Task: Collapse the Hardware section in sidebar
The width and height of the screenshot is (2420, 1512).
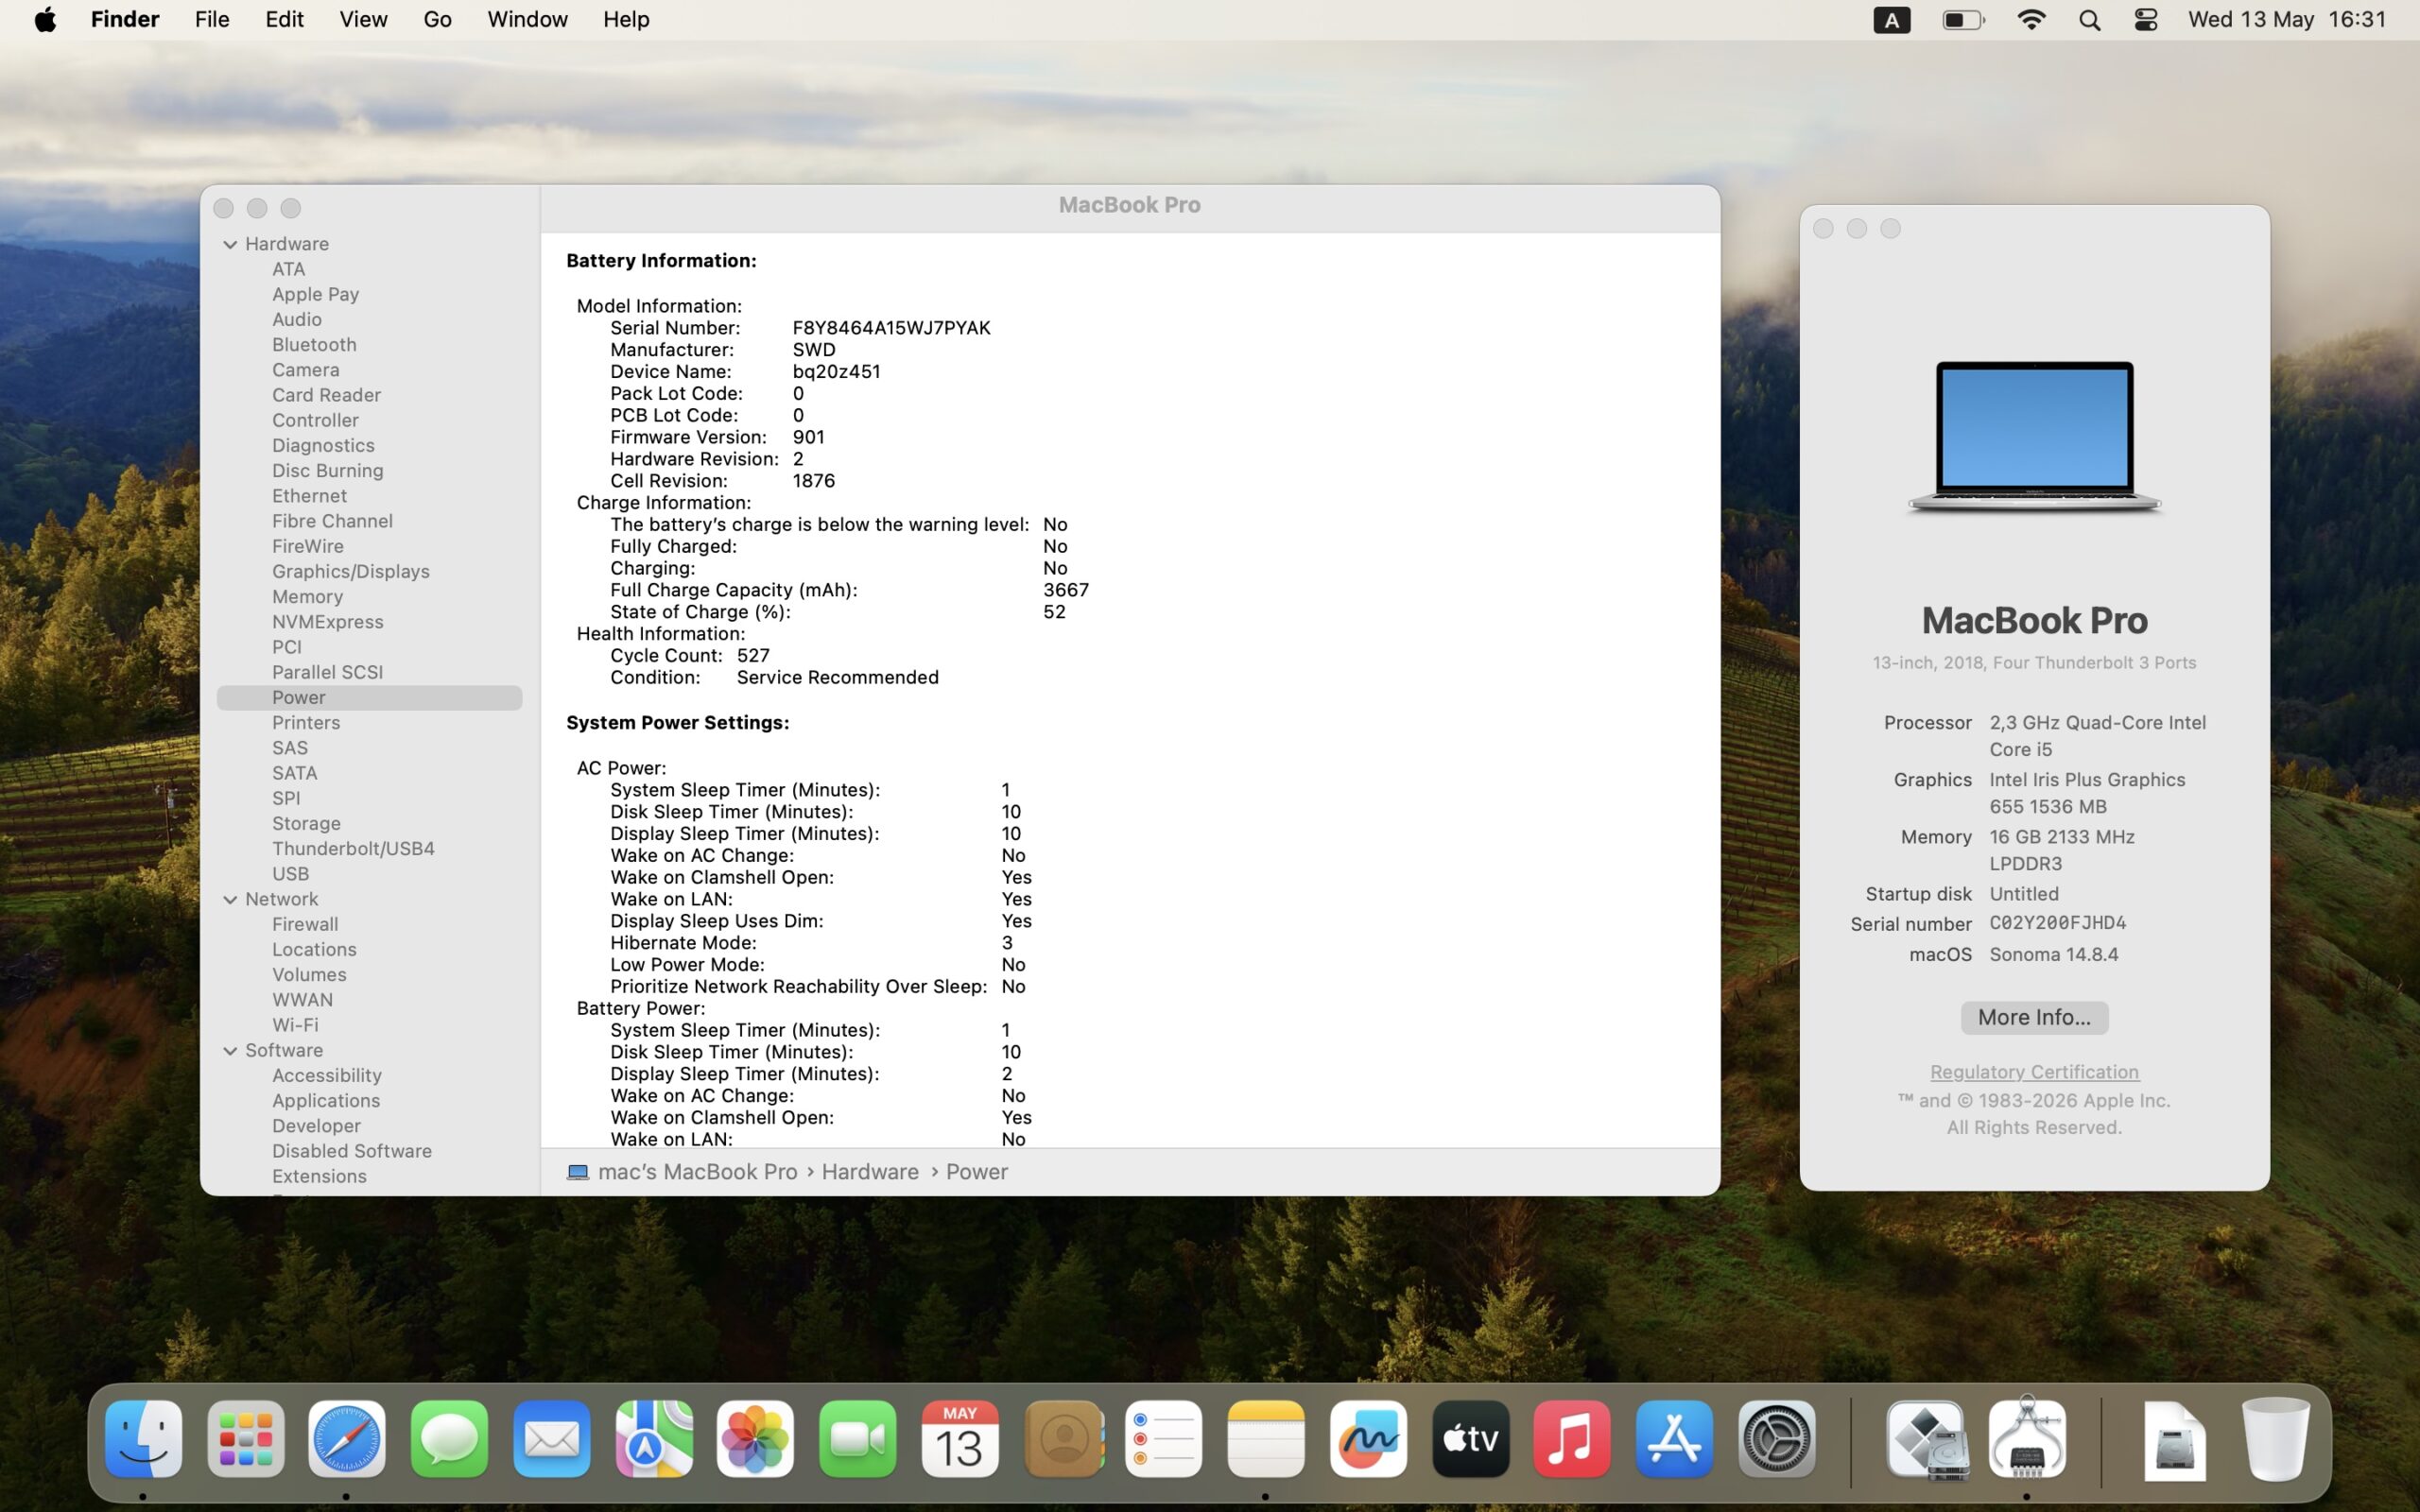Action: tap(230, 244)
